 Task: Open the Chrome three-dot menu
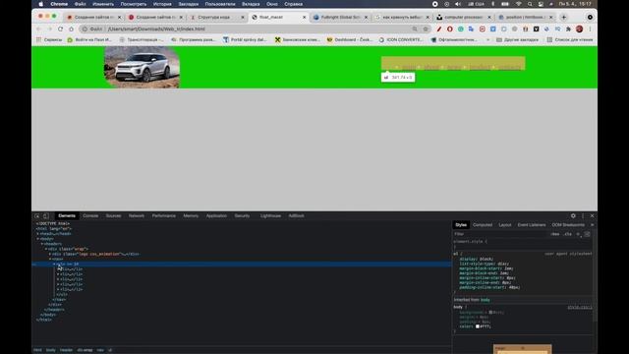pyautogui.click(x=590, y=29)
